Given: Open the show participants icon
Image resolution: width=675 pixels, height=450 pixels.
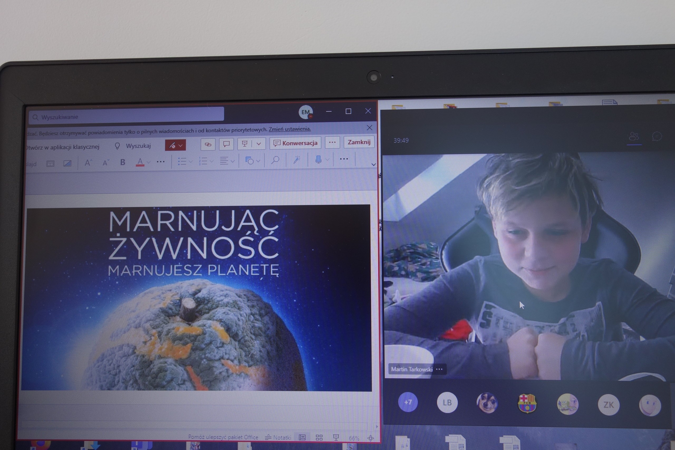Looking at the screenshot, I should pyautogui.click(x=634, y=136).
